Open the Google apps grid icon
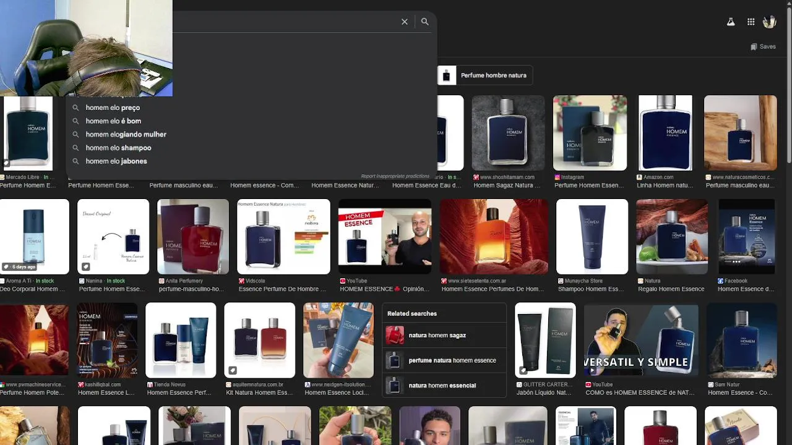Screen dimensions: 792x445 [x=751, y=22]
